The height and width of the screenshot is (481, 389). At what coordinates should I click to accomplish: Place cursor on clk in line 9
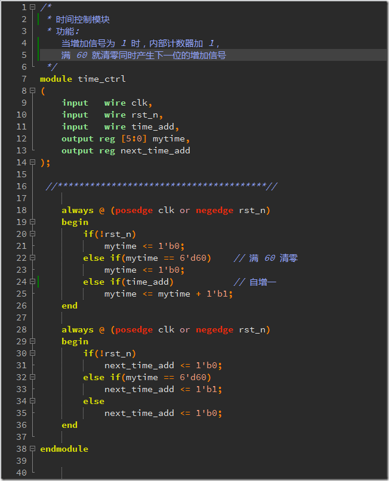[140, 103]
